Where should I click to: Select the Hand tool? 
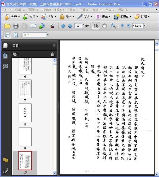(x=104, y=26)
